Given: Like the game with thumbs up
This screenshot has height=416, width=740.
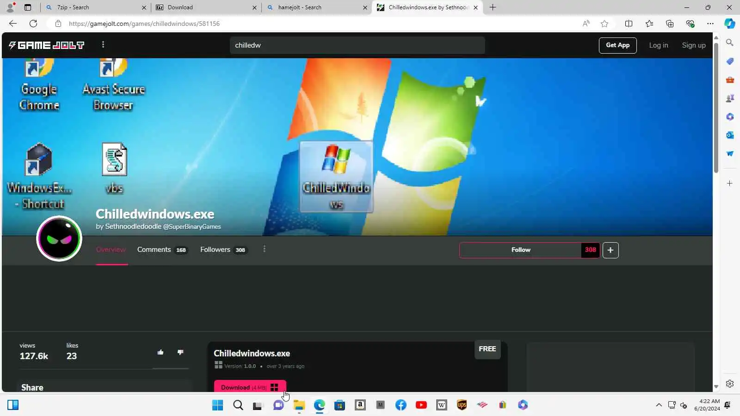Looking at the screenshot, I should pyautogui.click(x=160, y=352).
